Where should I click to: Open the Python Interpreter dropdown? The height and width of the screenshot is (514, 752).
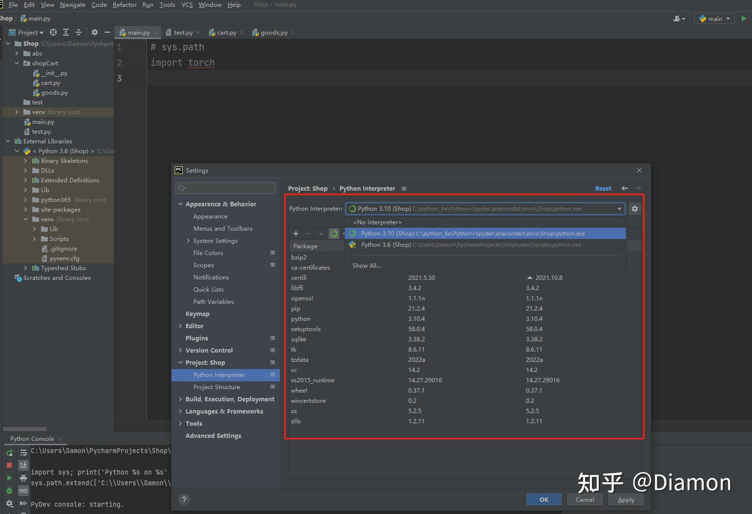point(619,208)
